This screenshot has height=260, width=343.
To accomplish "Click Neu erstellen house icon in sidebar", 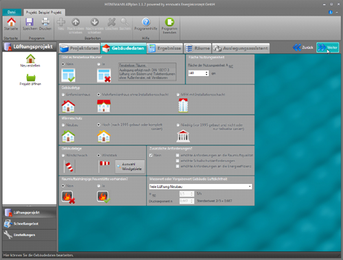I will coord(30,58).
